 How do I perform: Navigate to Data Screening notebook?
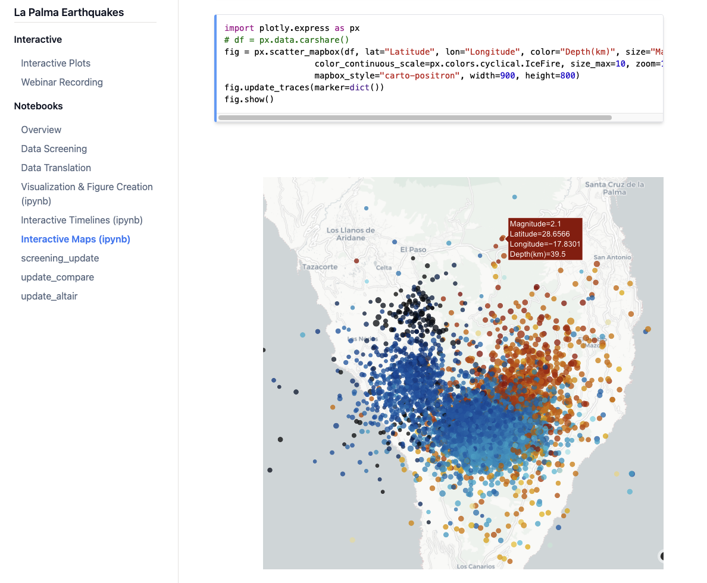point(54,149)
